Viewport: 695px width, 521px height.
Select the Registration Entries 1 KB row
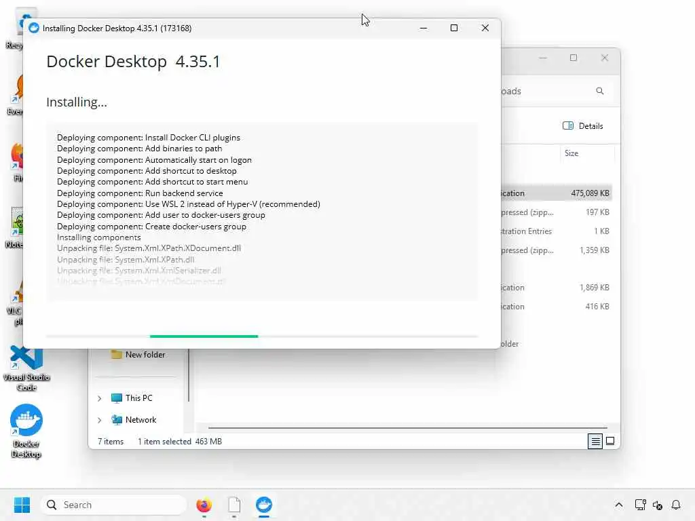click(x=557, y=231)
